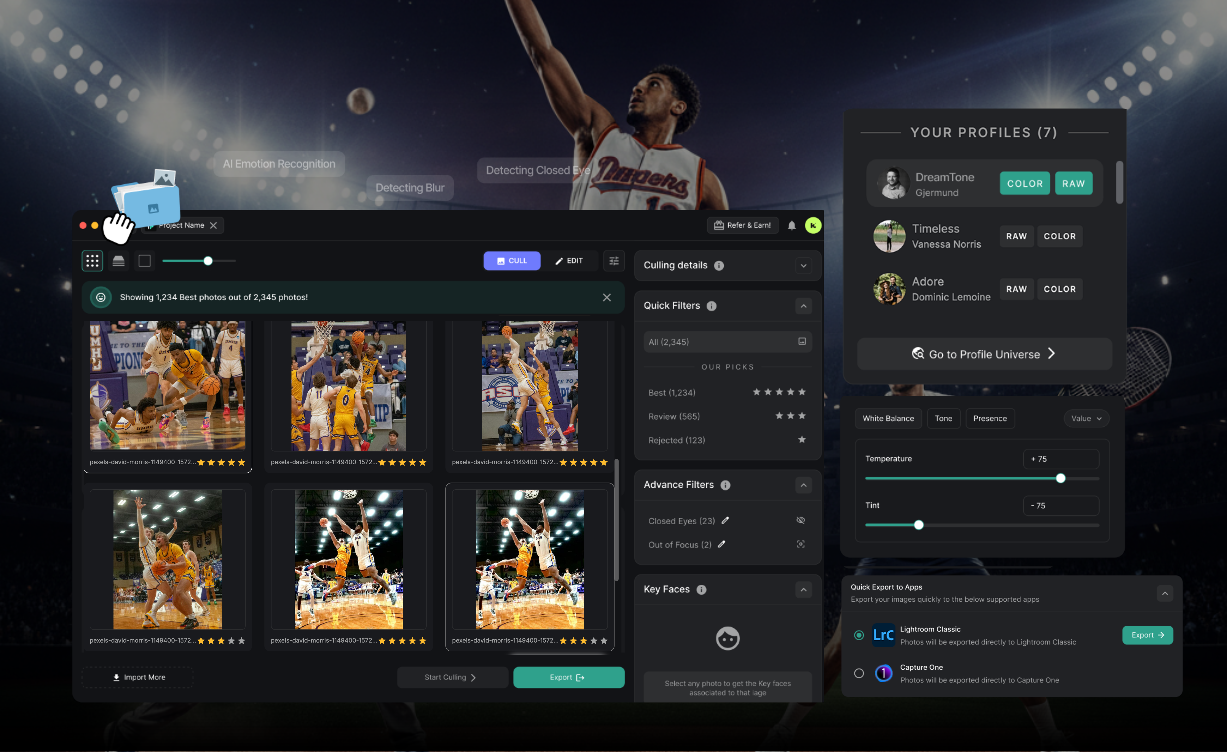
Task: Select single image view icon
Action: coord(145,261)
